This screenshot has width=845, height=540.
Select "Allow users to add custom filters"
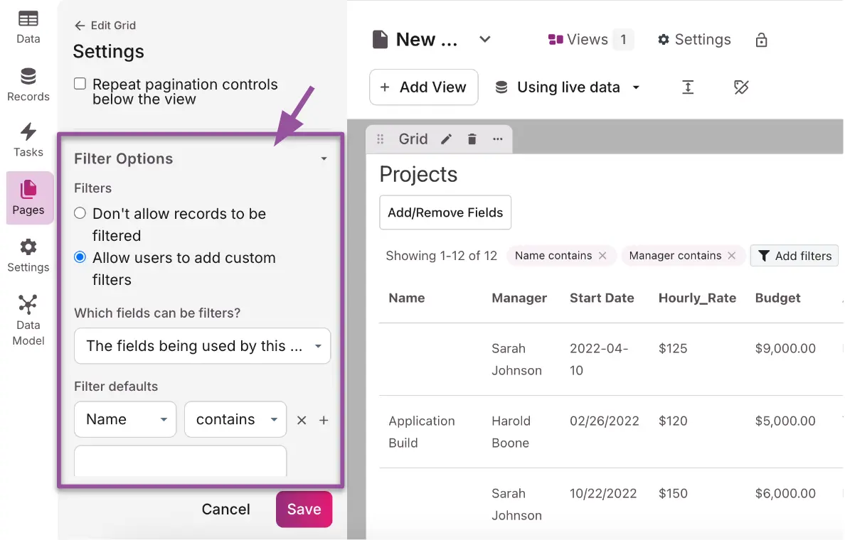click(x=80, y=258)
